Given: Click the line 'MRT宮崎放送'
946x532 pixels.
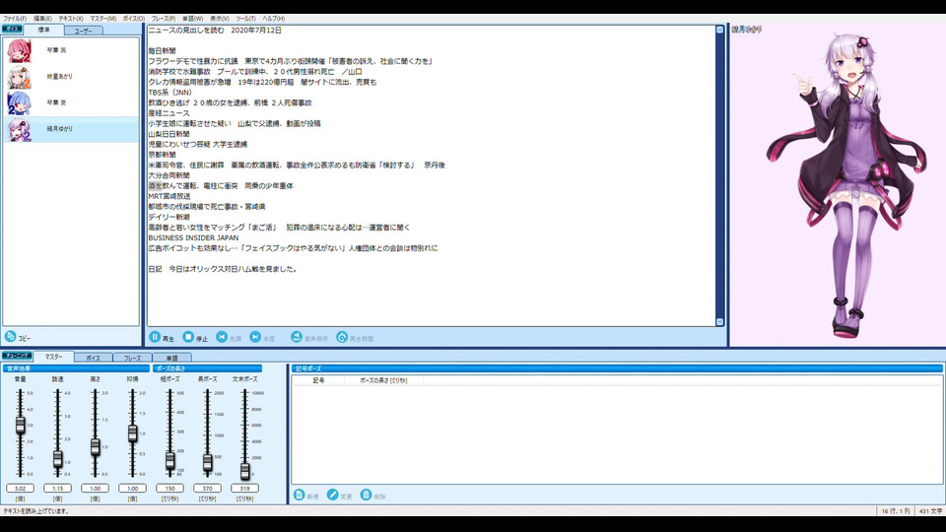Looking at the screenshot, I should [169, 196].
